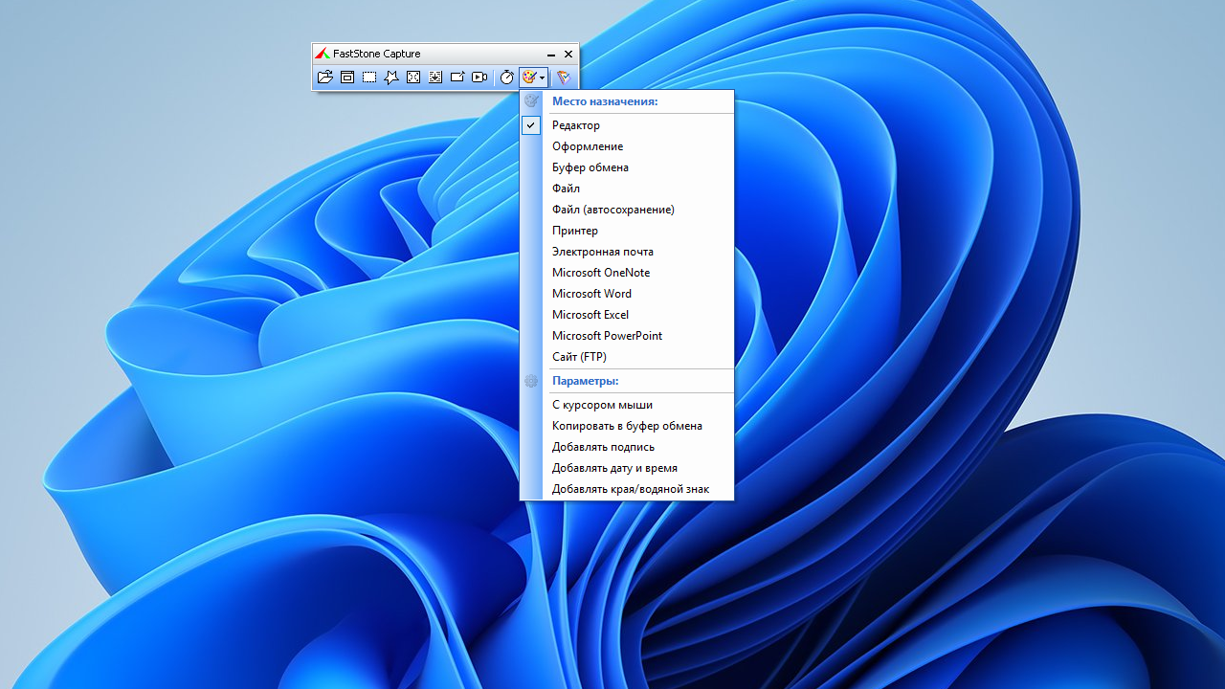Select Capture Rectangular Region tool
1225x689 pixels.
click(x=369, y=78)
